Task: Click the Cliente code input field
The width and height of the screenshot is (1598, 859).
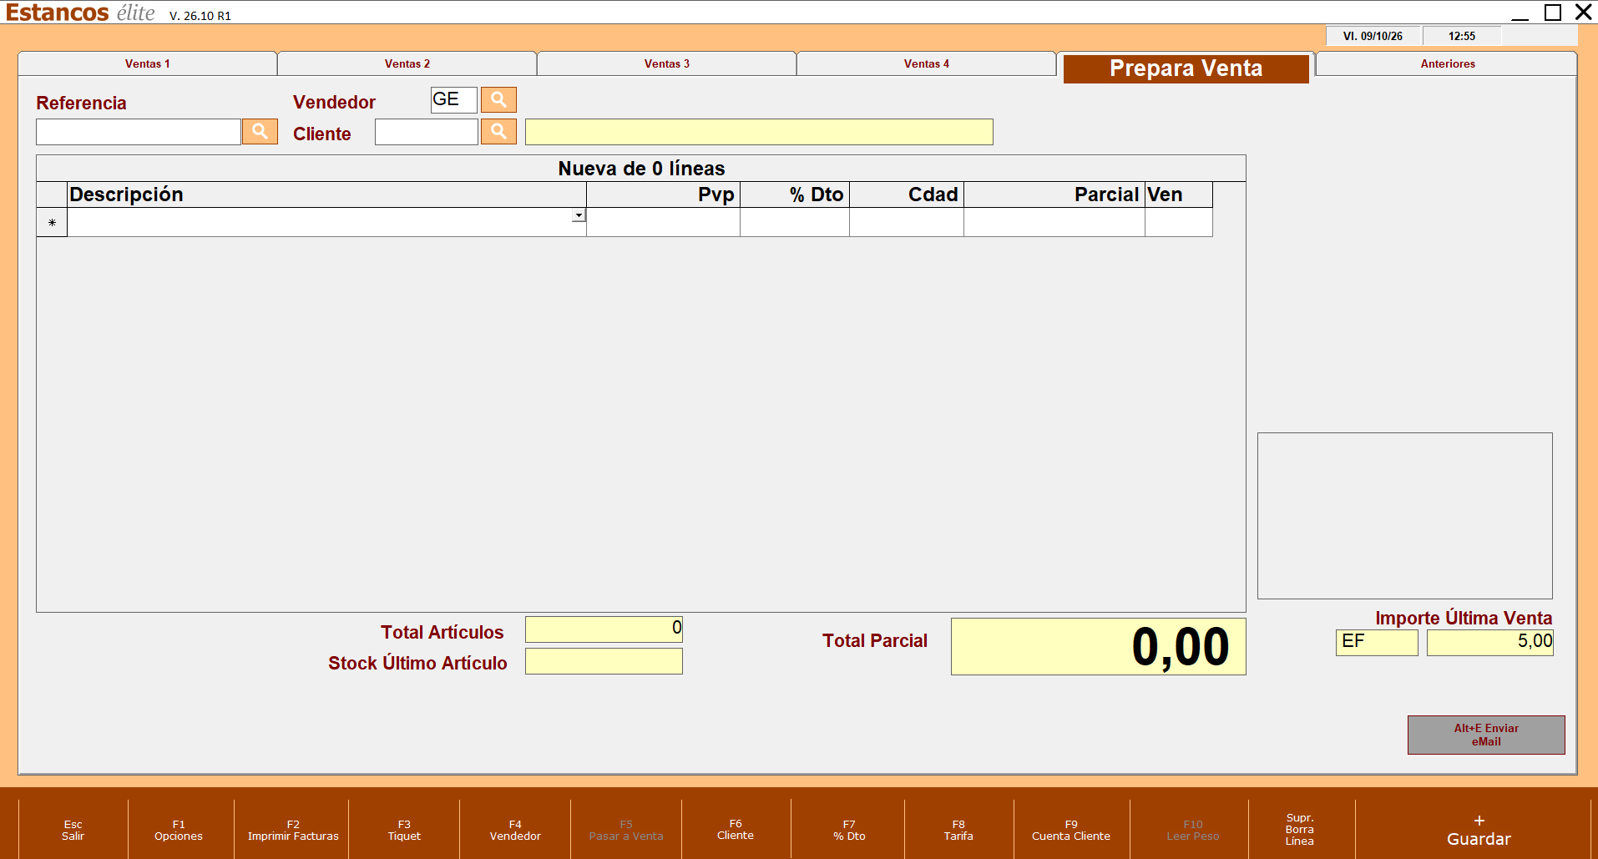Action: pyautogui.click(x=427, y=132)
